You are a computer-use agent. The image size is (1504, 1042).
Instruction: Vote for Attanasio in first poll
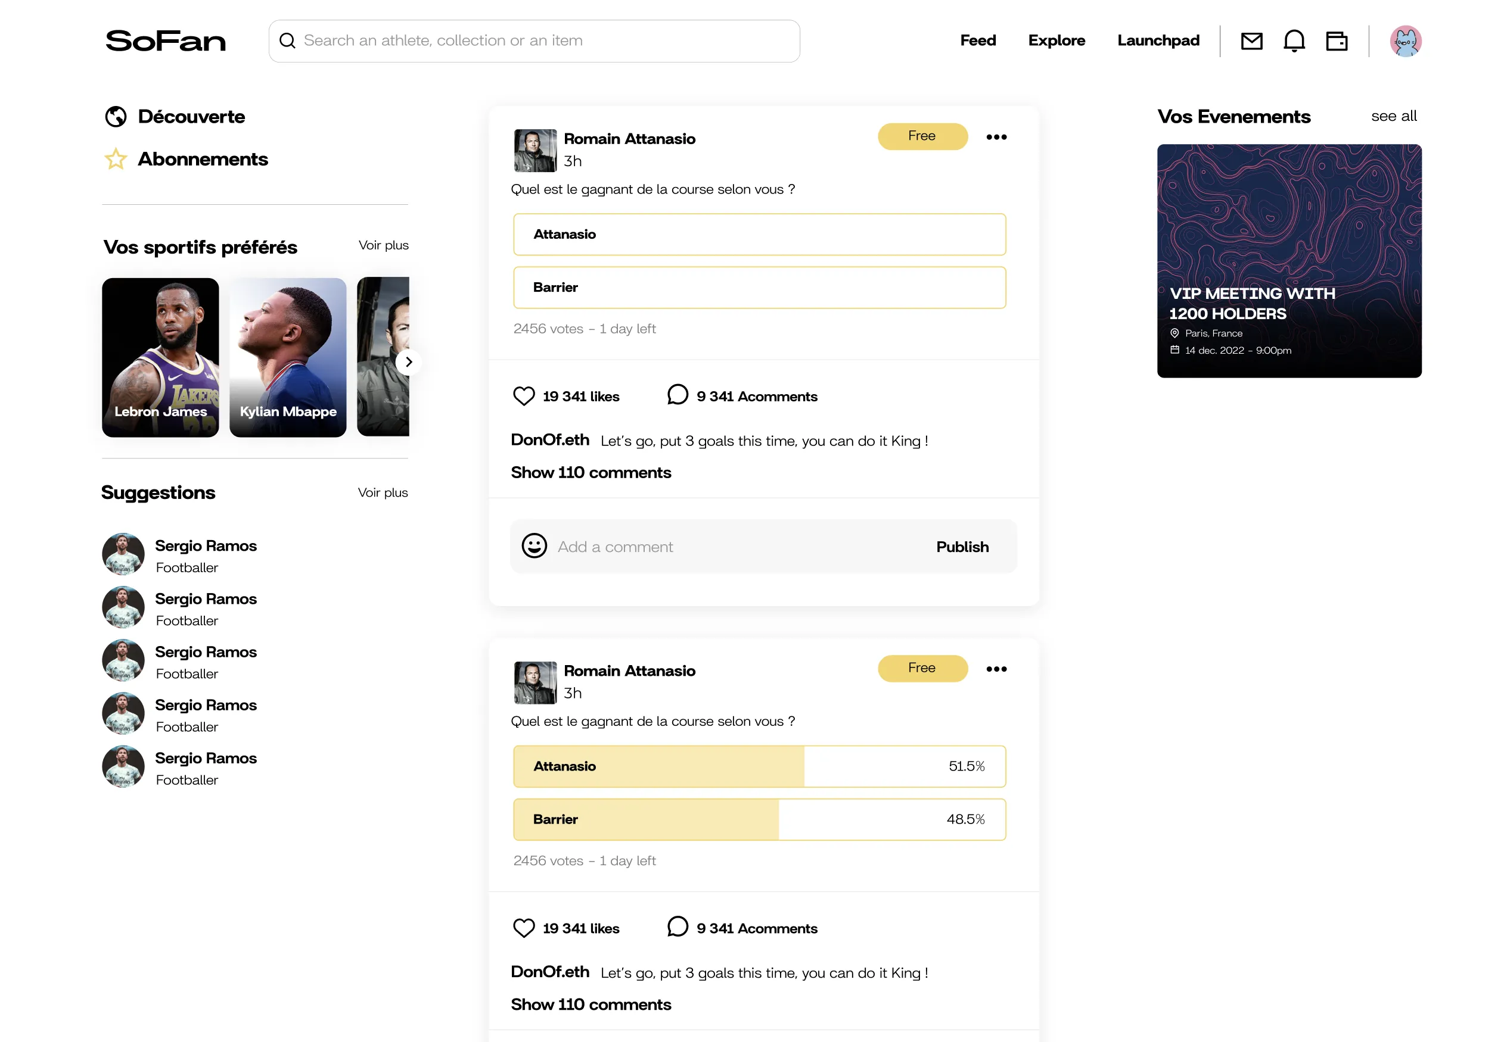(x=759, y=235)
